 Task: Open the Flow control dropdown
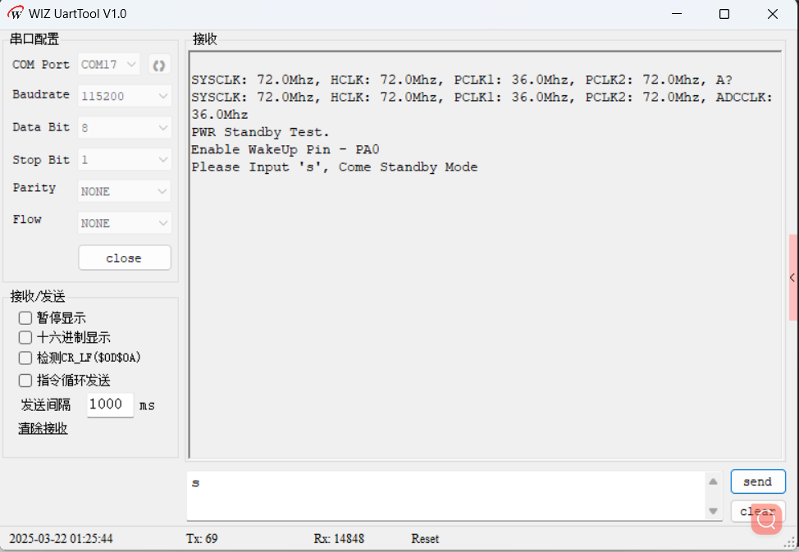[x=125, y=223]
